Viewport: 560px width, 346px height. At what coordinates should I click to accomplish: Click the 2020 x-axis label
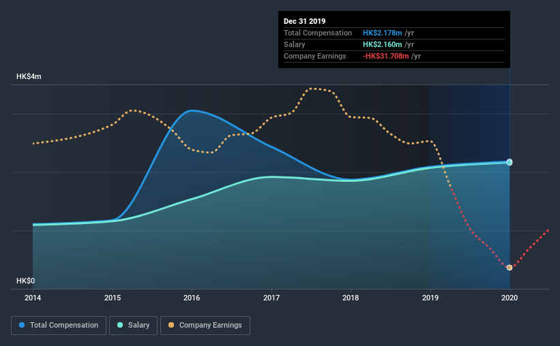(510, 298)
